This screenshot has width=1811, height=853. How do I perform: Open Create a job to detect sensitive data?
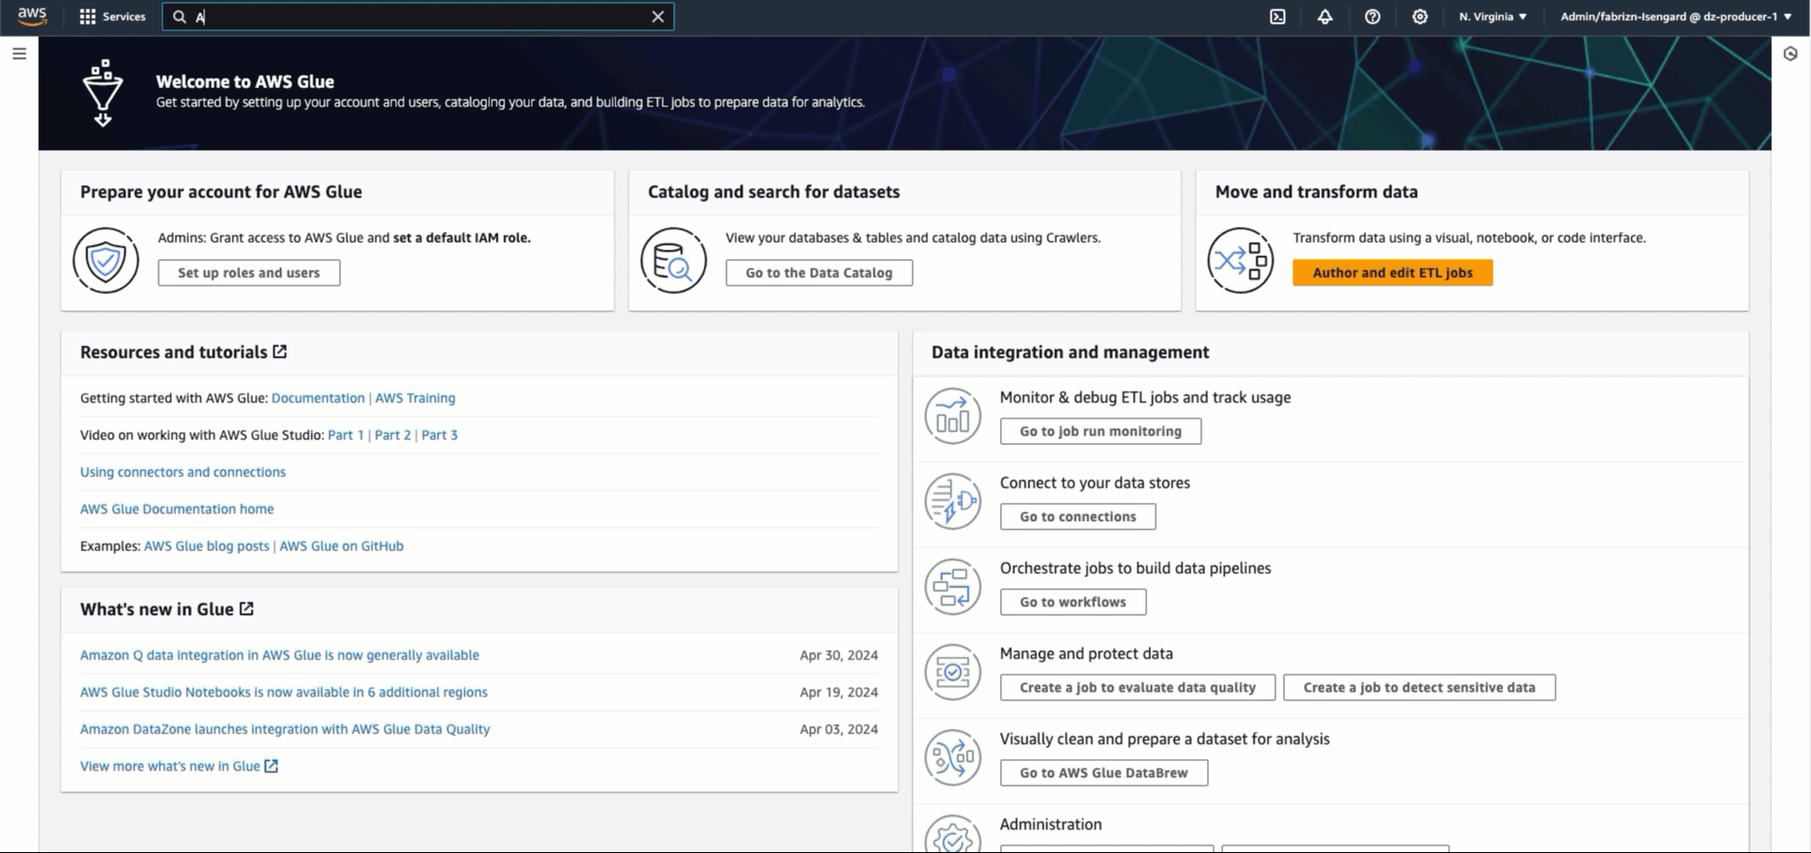click(x=1418, y=687)
